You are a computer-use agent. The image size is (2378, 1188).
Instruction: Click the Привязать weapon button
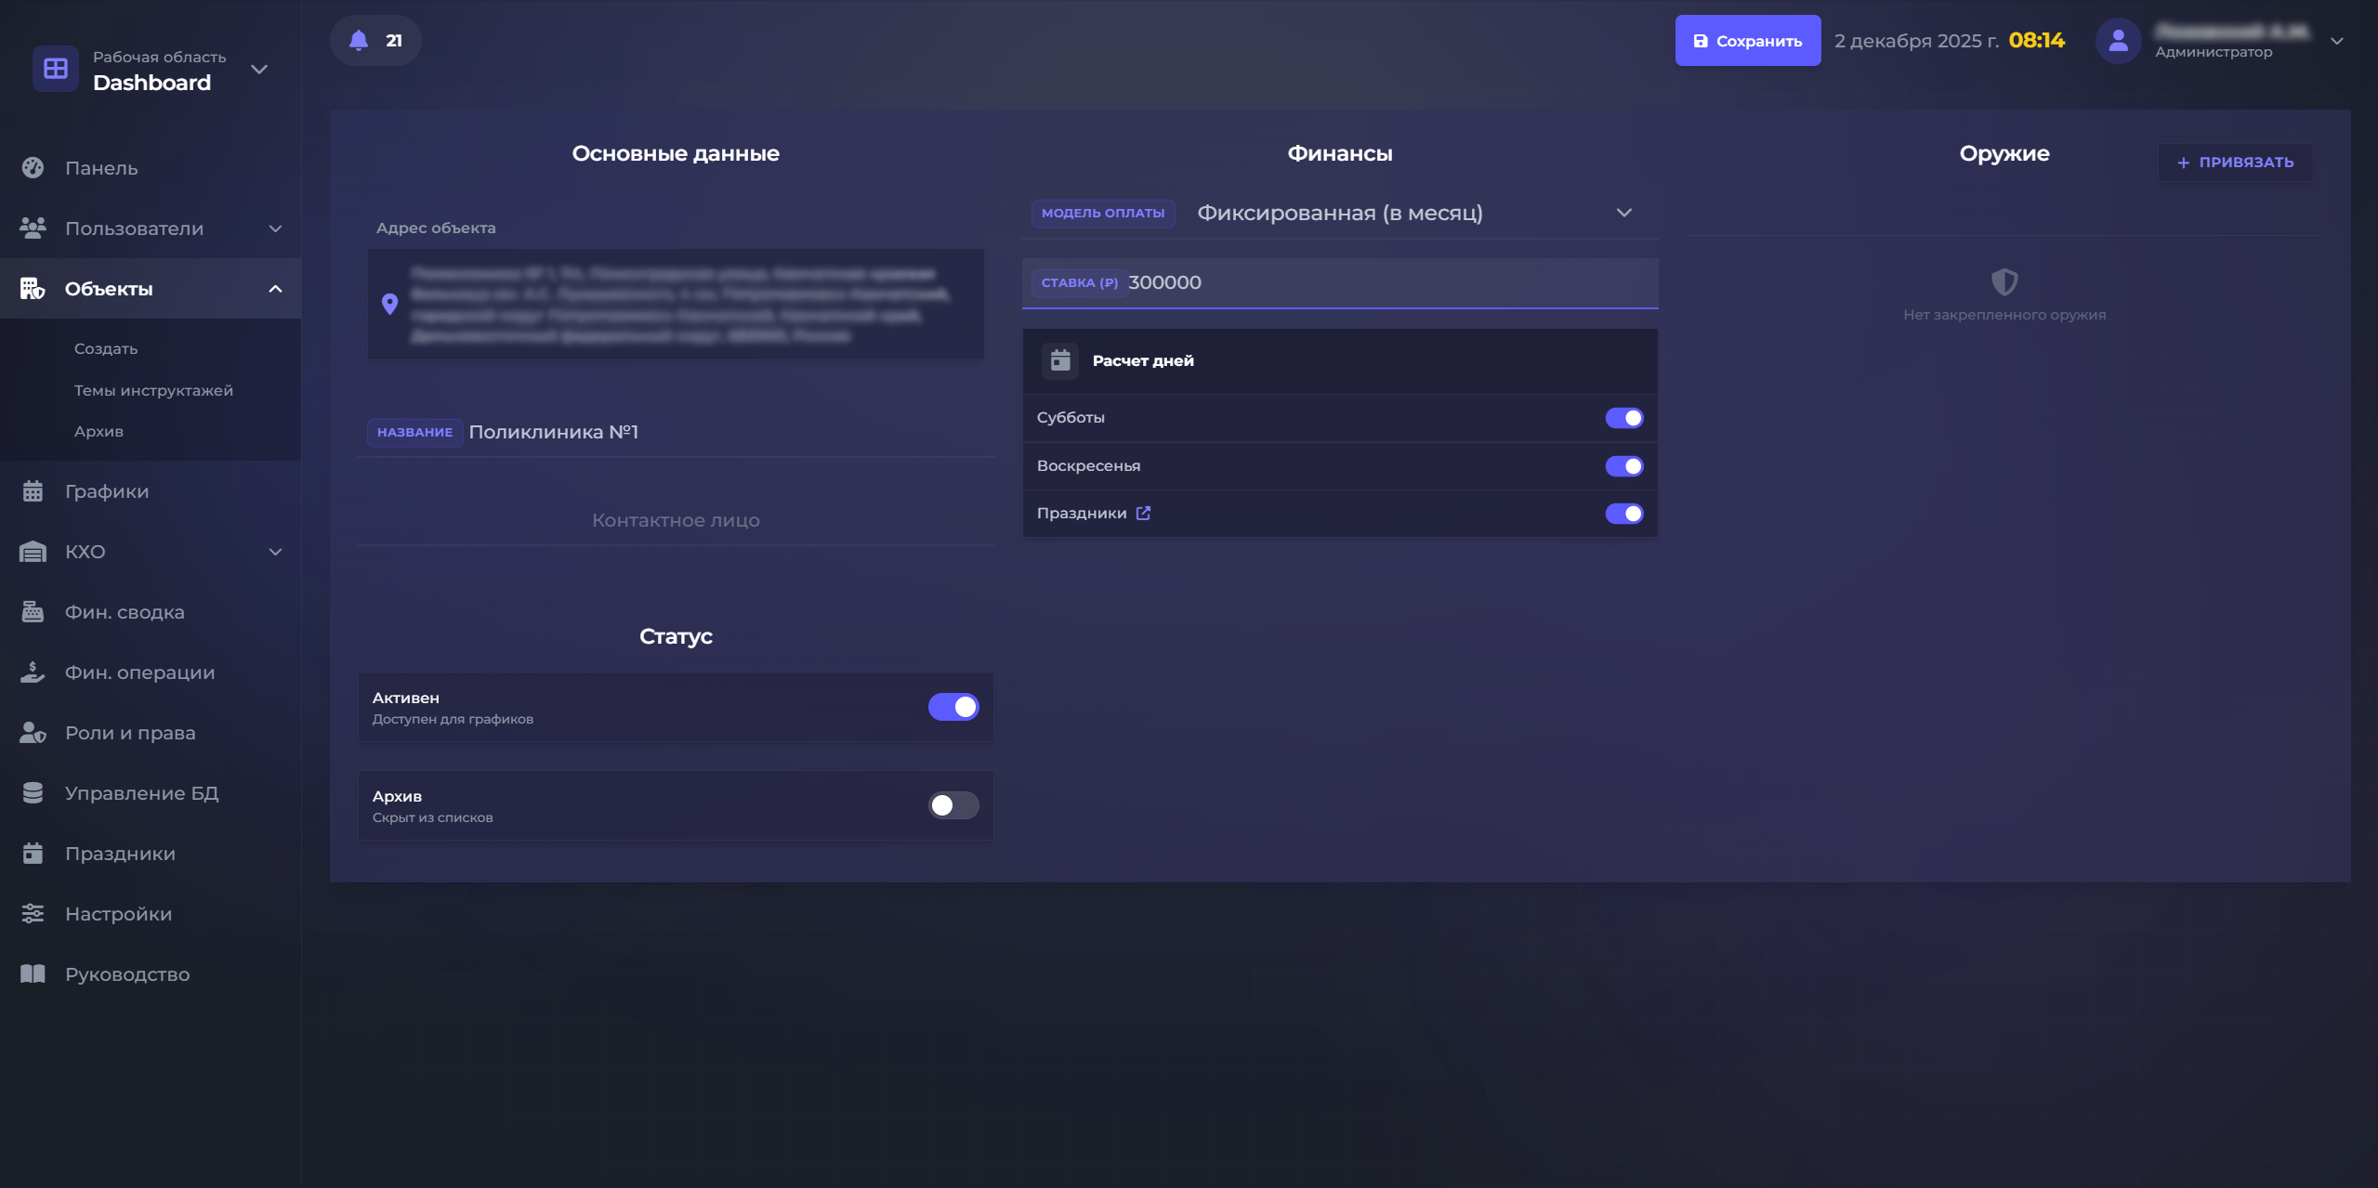click(2235, 162)
